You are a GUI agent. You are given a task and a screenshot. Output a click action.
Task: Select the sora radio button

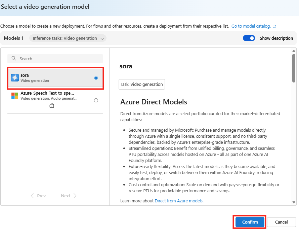point(96,78)
